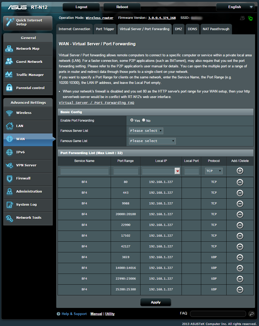Open the Wireless settings icon
The width and height of the screenshot is (259, 326).
click(x=9, y=113)
